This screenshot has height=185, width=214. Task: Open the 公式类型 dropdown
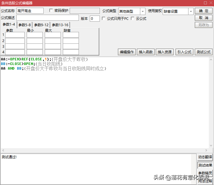point(143,11)
